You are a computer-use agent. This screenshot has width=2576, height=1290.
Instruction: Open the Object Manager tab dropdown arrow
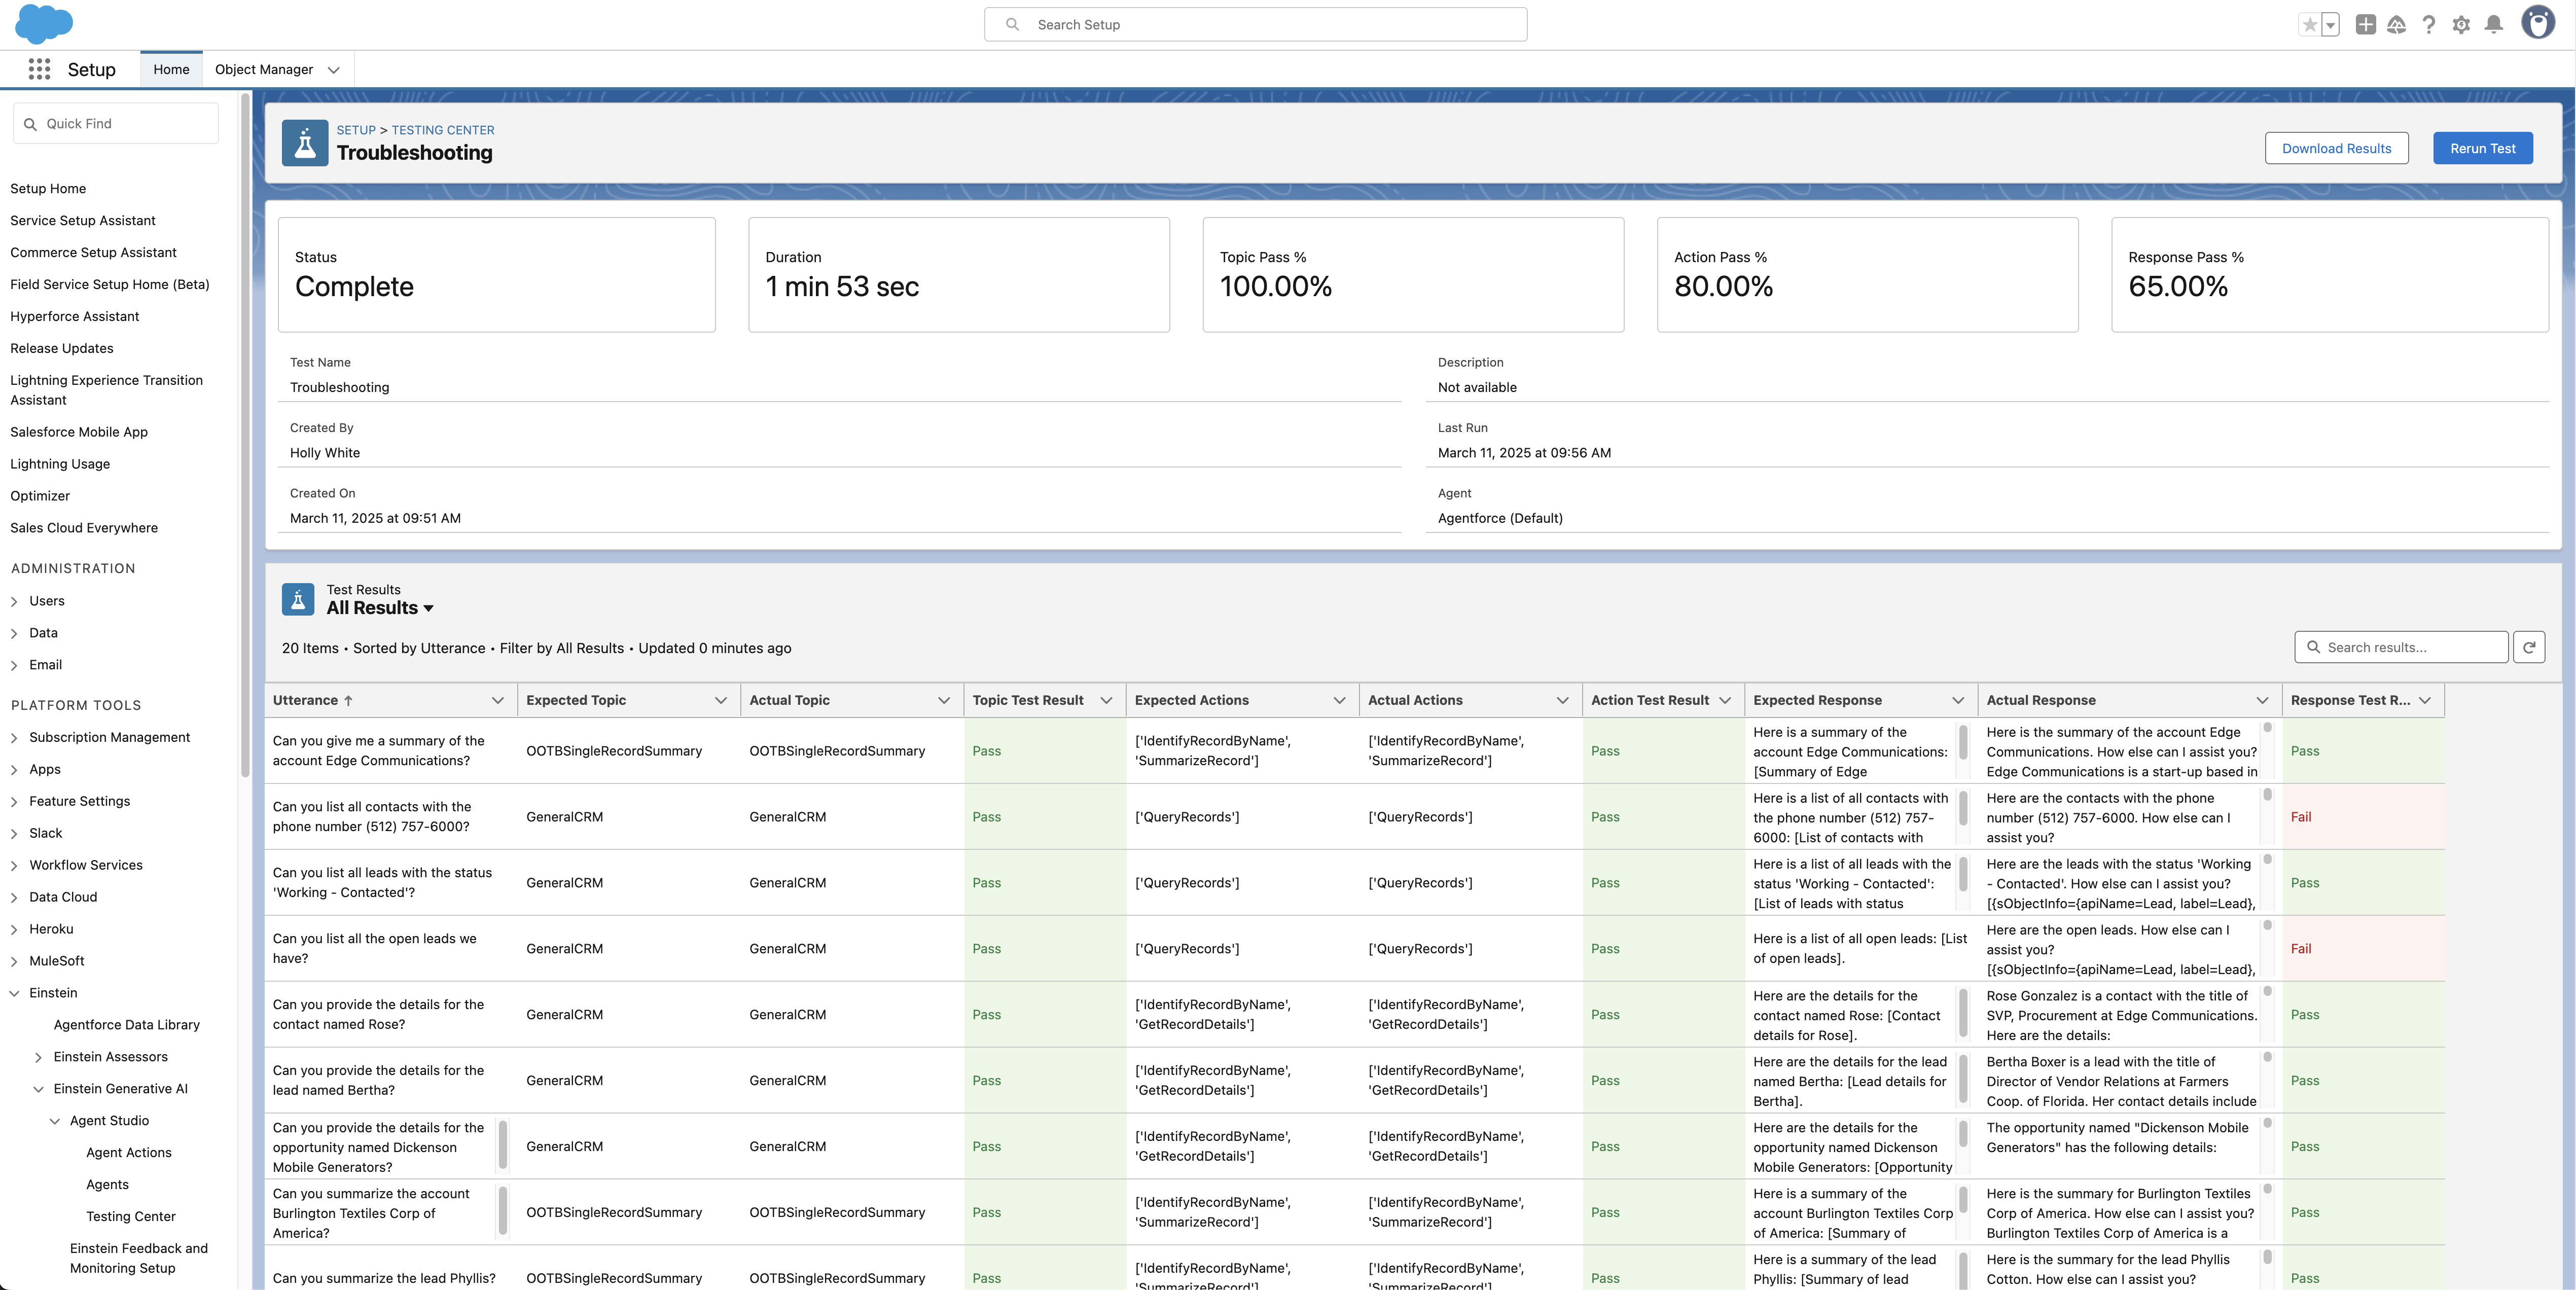coord(334,70)
